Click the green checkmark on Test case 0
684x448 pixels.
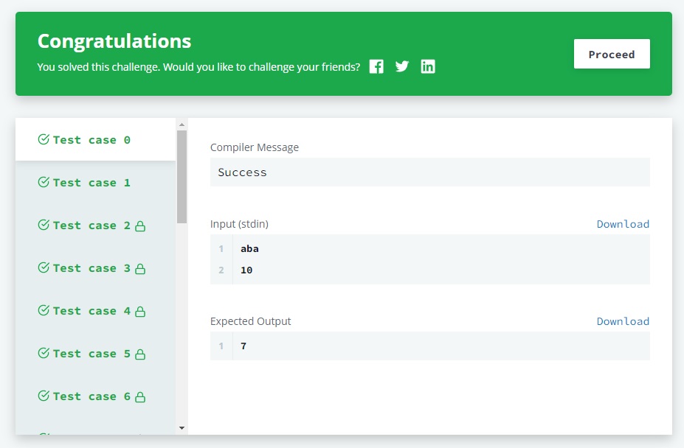click(x=43, y=139)
